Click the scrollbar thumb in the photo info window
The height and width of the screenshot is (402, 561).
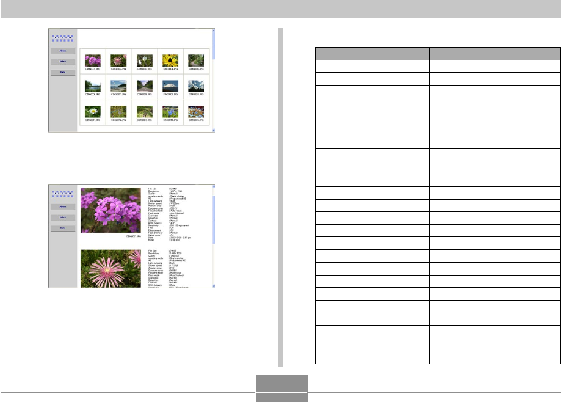pyautogui.click(x=214, y=220)
